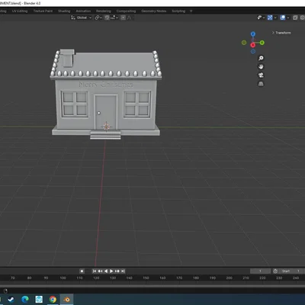Switch perspective/orthographic with grid icon

click(x=261, y=84)
